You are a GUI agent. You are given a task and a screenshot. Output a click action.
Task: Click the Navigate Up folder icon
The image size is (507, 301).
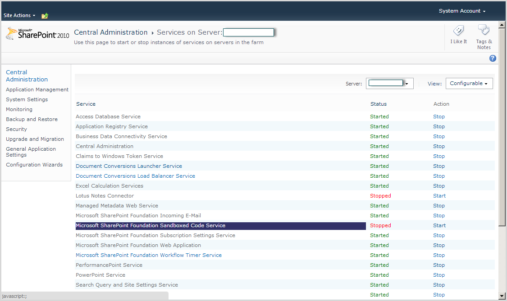click(x=45, y=15)
